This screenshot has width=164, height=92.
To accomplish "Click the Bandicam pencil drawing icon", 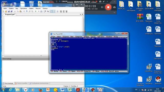I will [104, 2].
